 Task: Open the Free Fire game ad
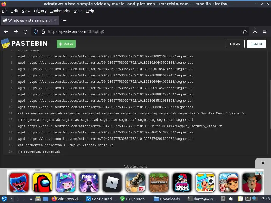click(135, 183)
